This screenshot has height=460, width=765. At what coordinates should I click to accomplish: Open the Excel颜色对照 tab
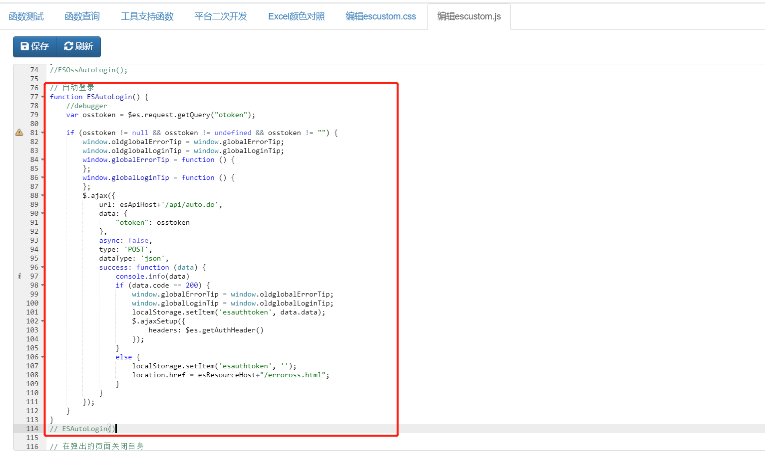pos(296,16)
